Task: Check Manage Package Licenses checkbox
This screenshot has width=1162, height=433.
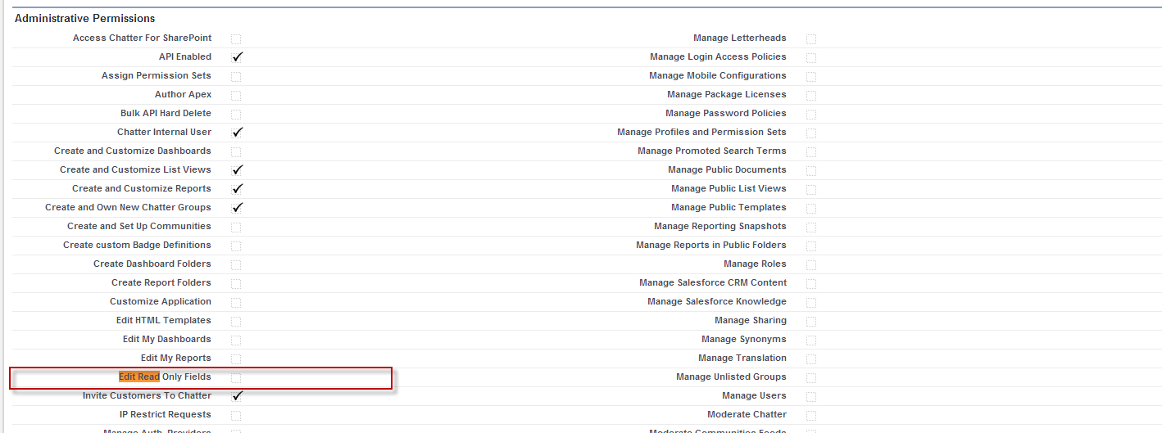Action: (811, 95)
